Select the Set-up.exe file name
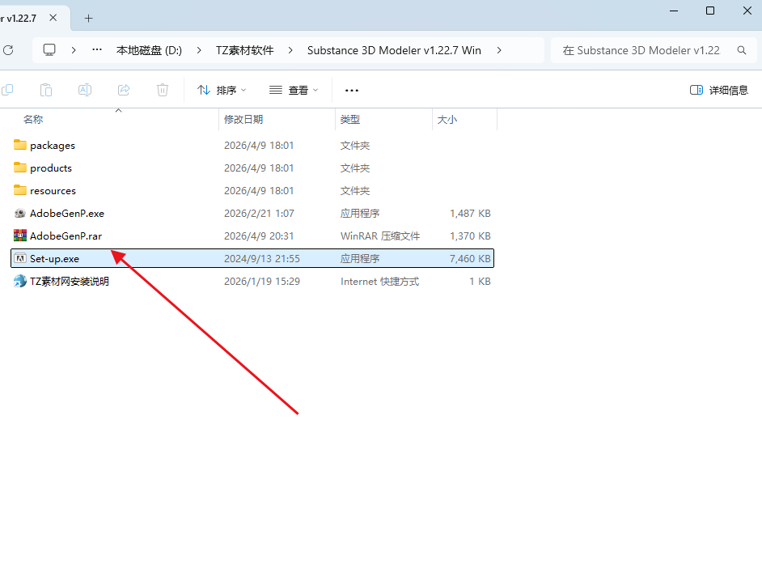This screenshot has height=573, width=762. (54, 259)
